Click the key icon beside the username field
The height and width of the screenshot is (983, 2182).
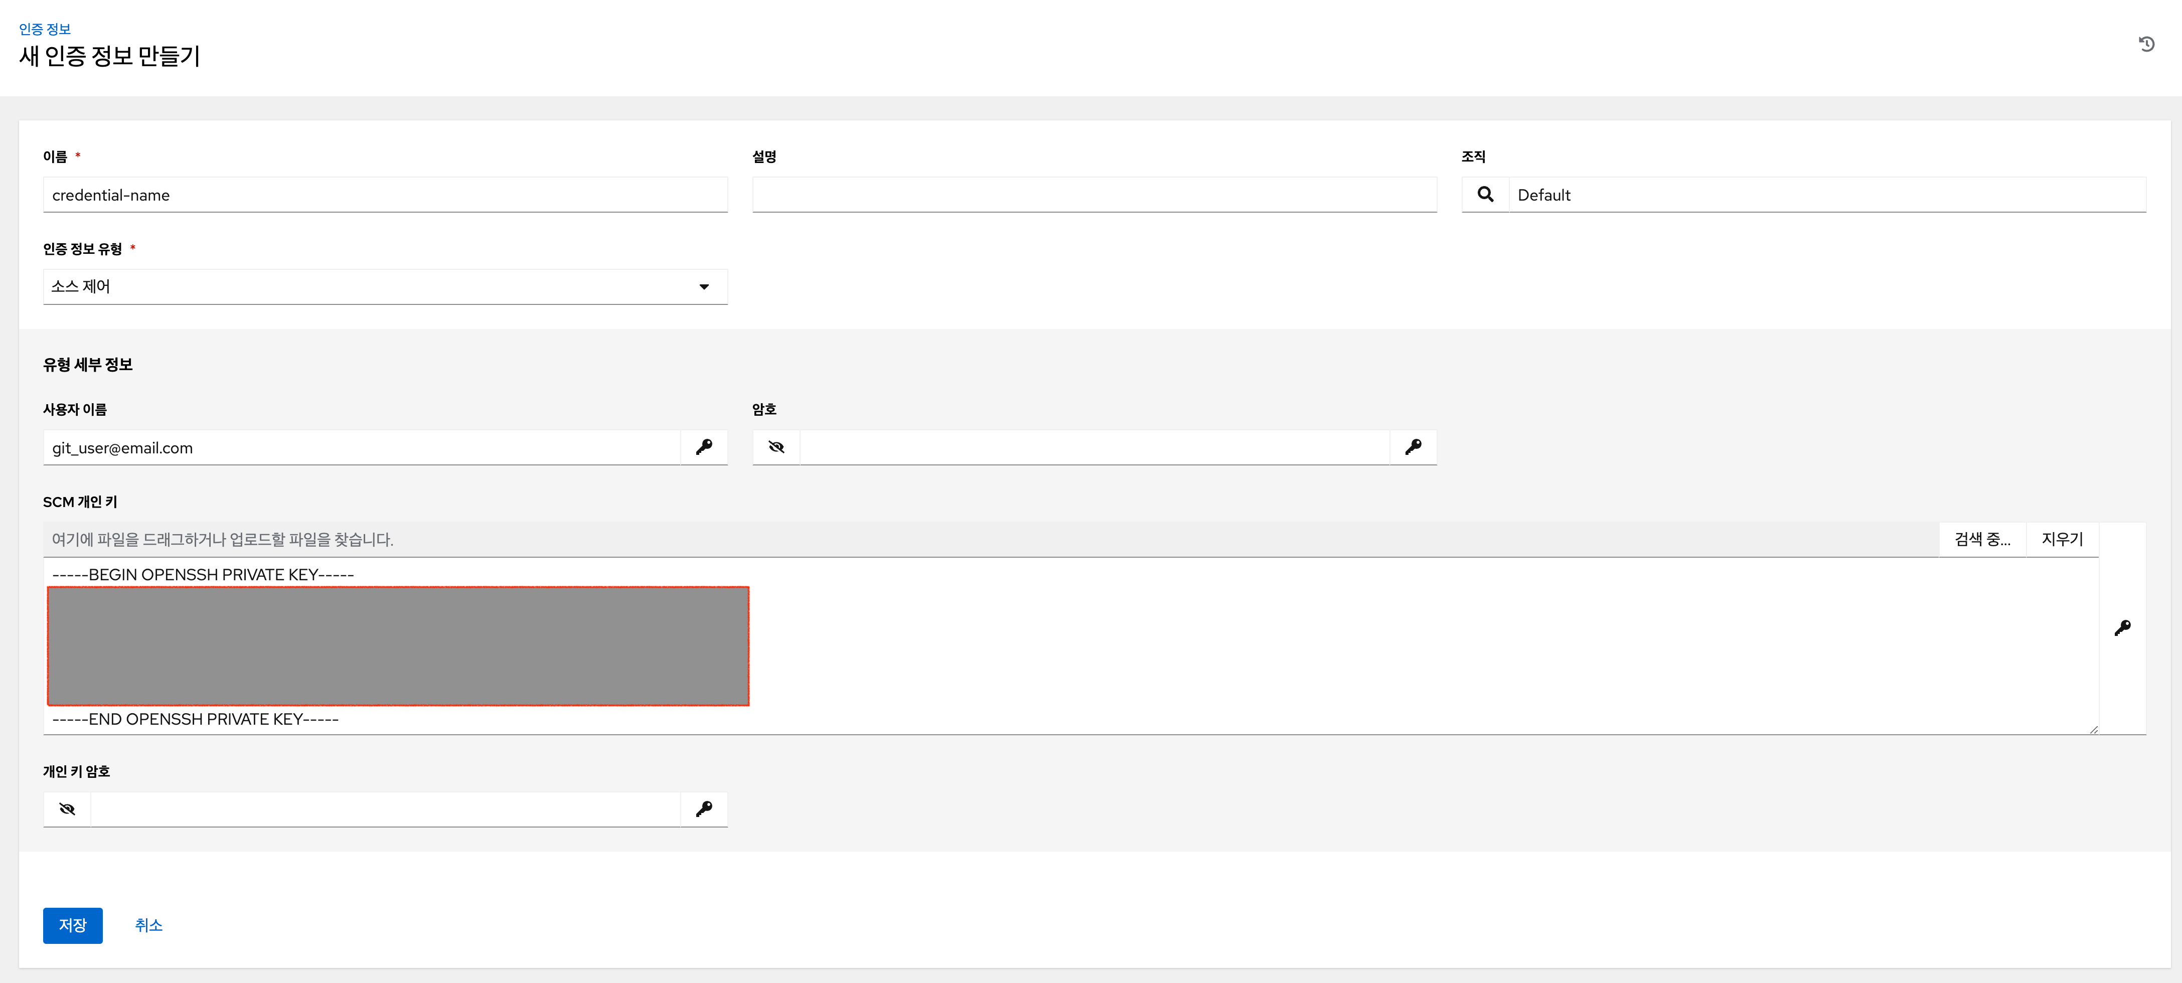point(704,447)
